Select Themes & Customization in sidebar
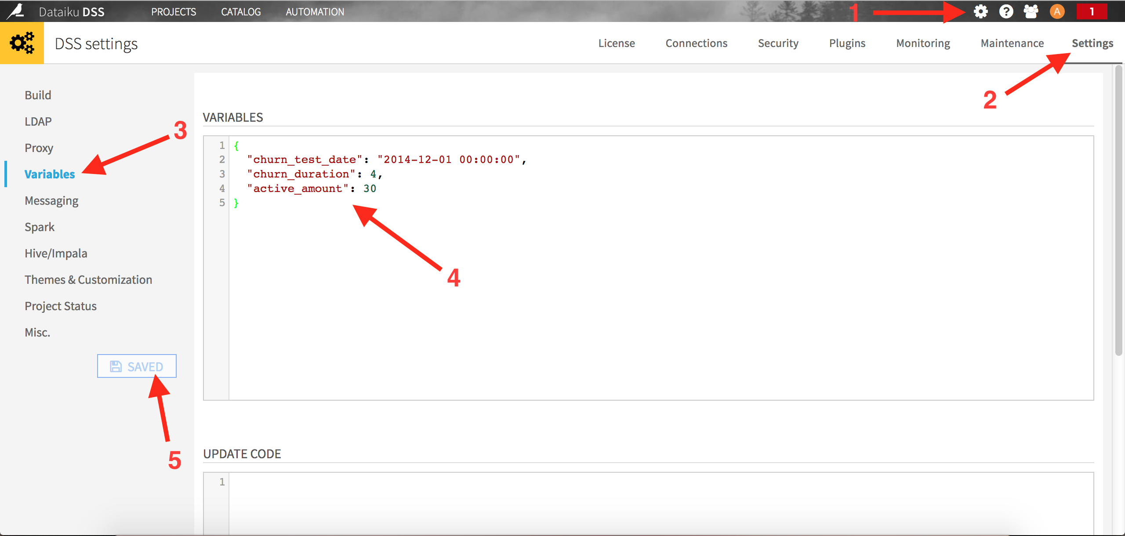Image resolution: width=1125 pixels, height=536 pixels. 88,279
